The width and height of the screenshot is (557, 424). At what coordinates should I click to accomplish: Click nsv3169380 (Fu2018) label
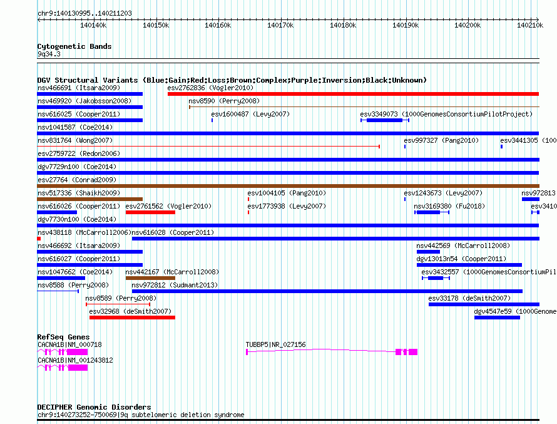[x=449, y=206]
